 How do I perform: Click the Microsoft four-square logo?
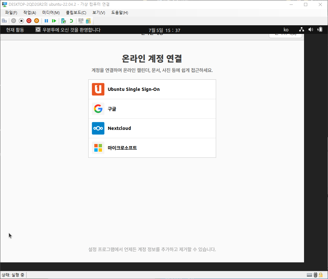pyautogui.click(x=98, y=148)
